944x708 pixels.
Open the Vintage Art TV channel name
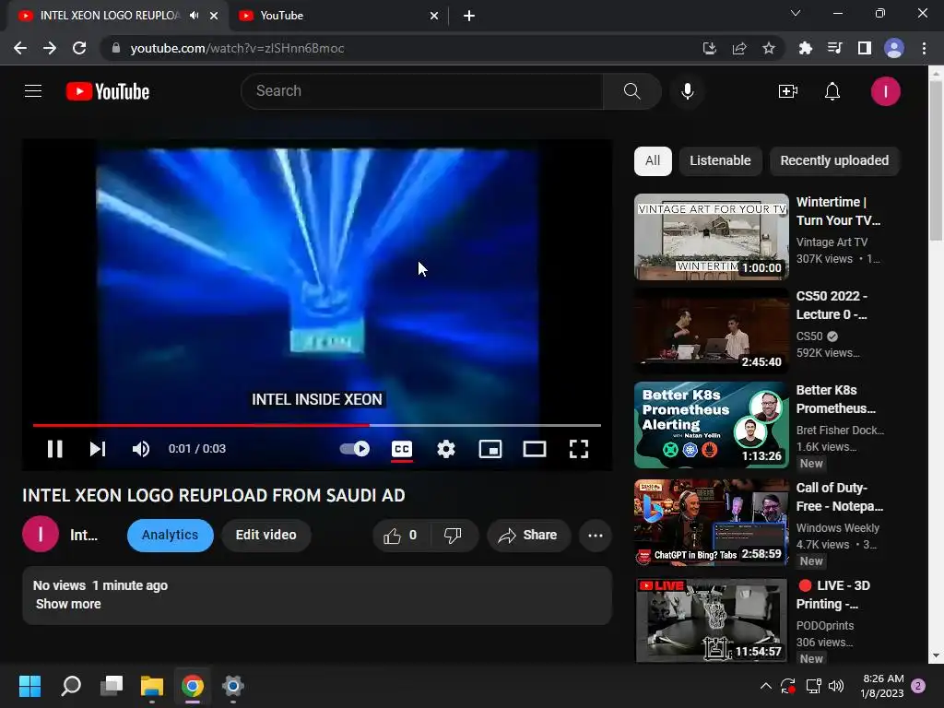pyautogui.click(x=832, y=242)
